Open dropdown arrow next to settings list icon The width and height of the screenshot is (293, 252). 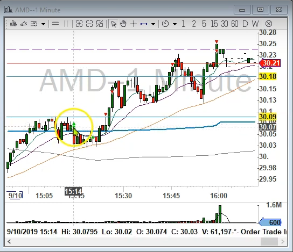click(x=43, y=24)
